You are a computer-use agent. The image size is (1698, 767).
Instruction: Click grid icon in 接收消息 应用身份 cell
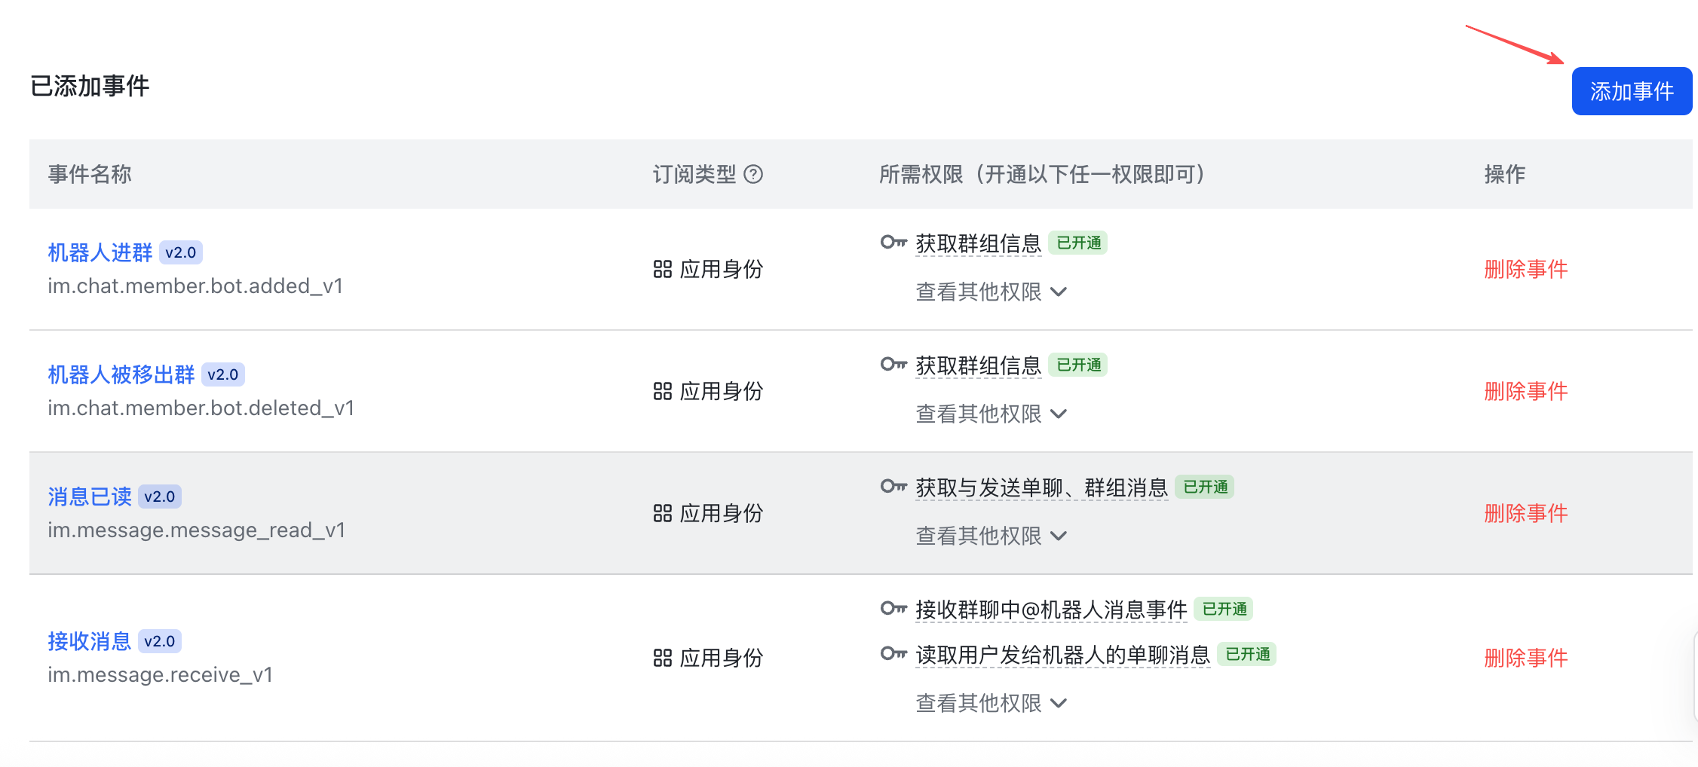point(662,659)
